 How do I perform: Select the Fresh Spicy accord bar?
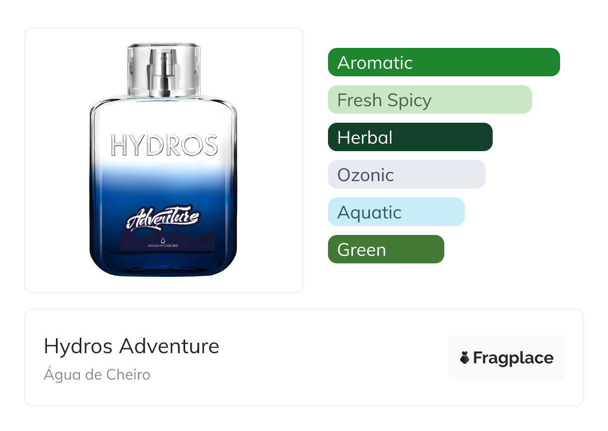[x=430, y=100]
